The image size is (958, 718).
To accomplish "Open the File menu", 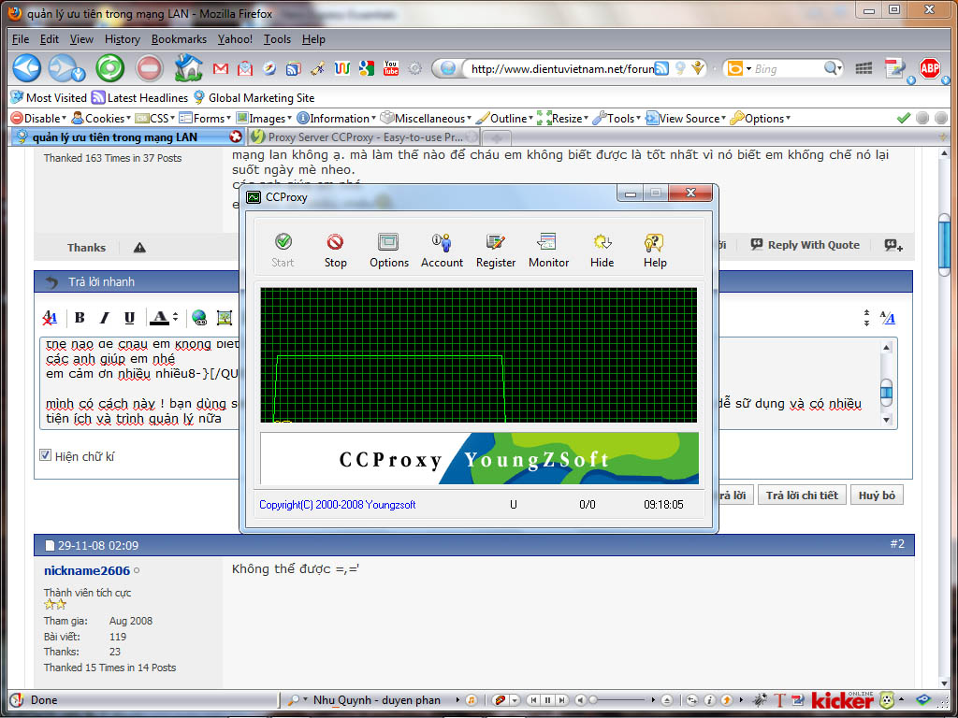I will [21, 39].
